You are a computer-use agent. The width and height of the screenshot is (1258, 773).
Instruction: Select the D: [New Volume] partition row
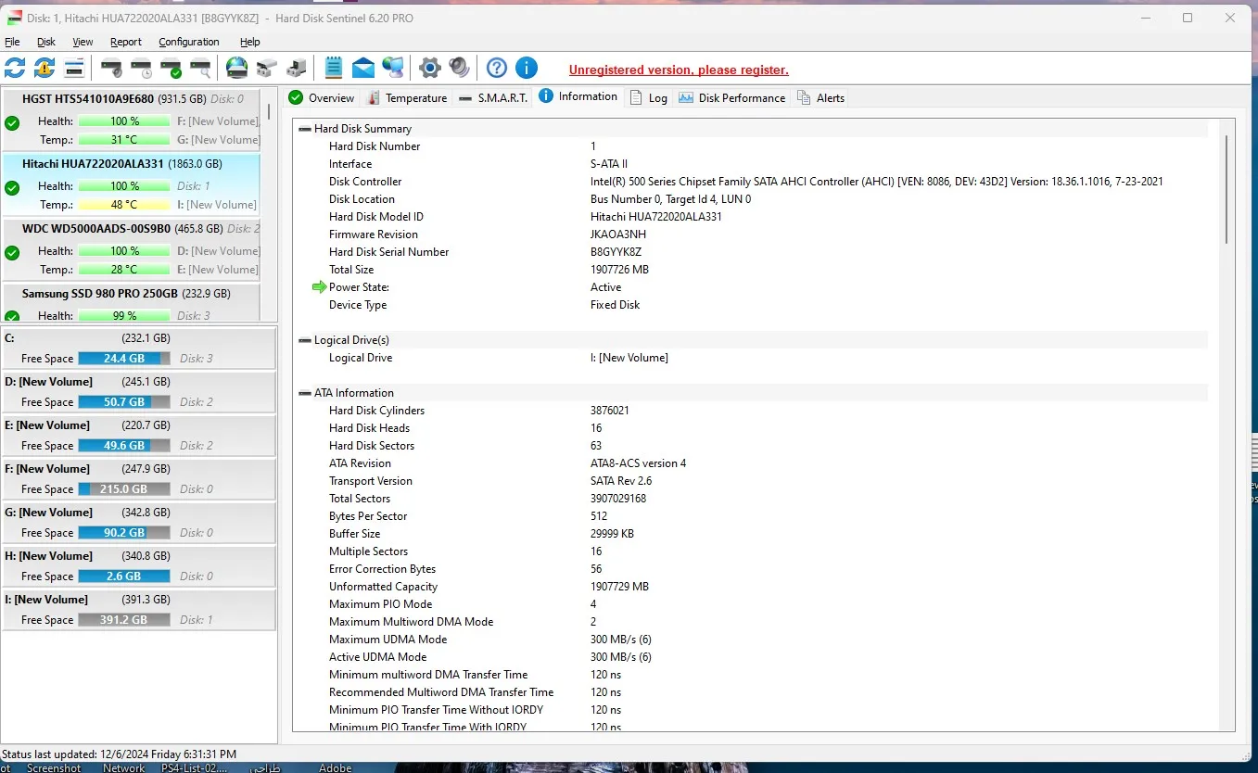139,392
